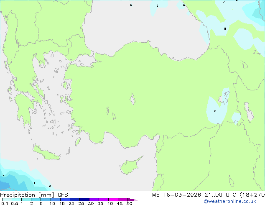This screenshot has height=205, width=265.
Task: Click the 45–50 mm legend color swatch
Action: 123,200
